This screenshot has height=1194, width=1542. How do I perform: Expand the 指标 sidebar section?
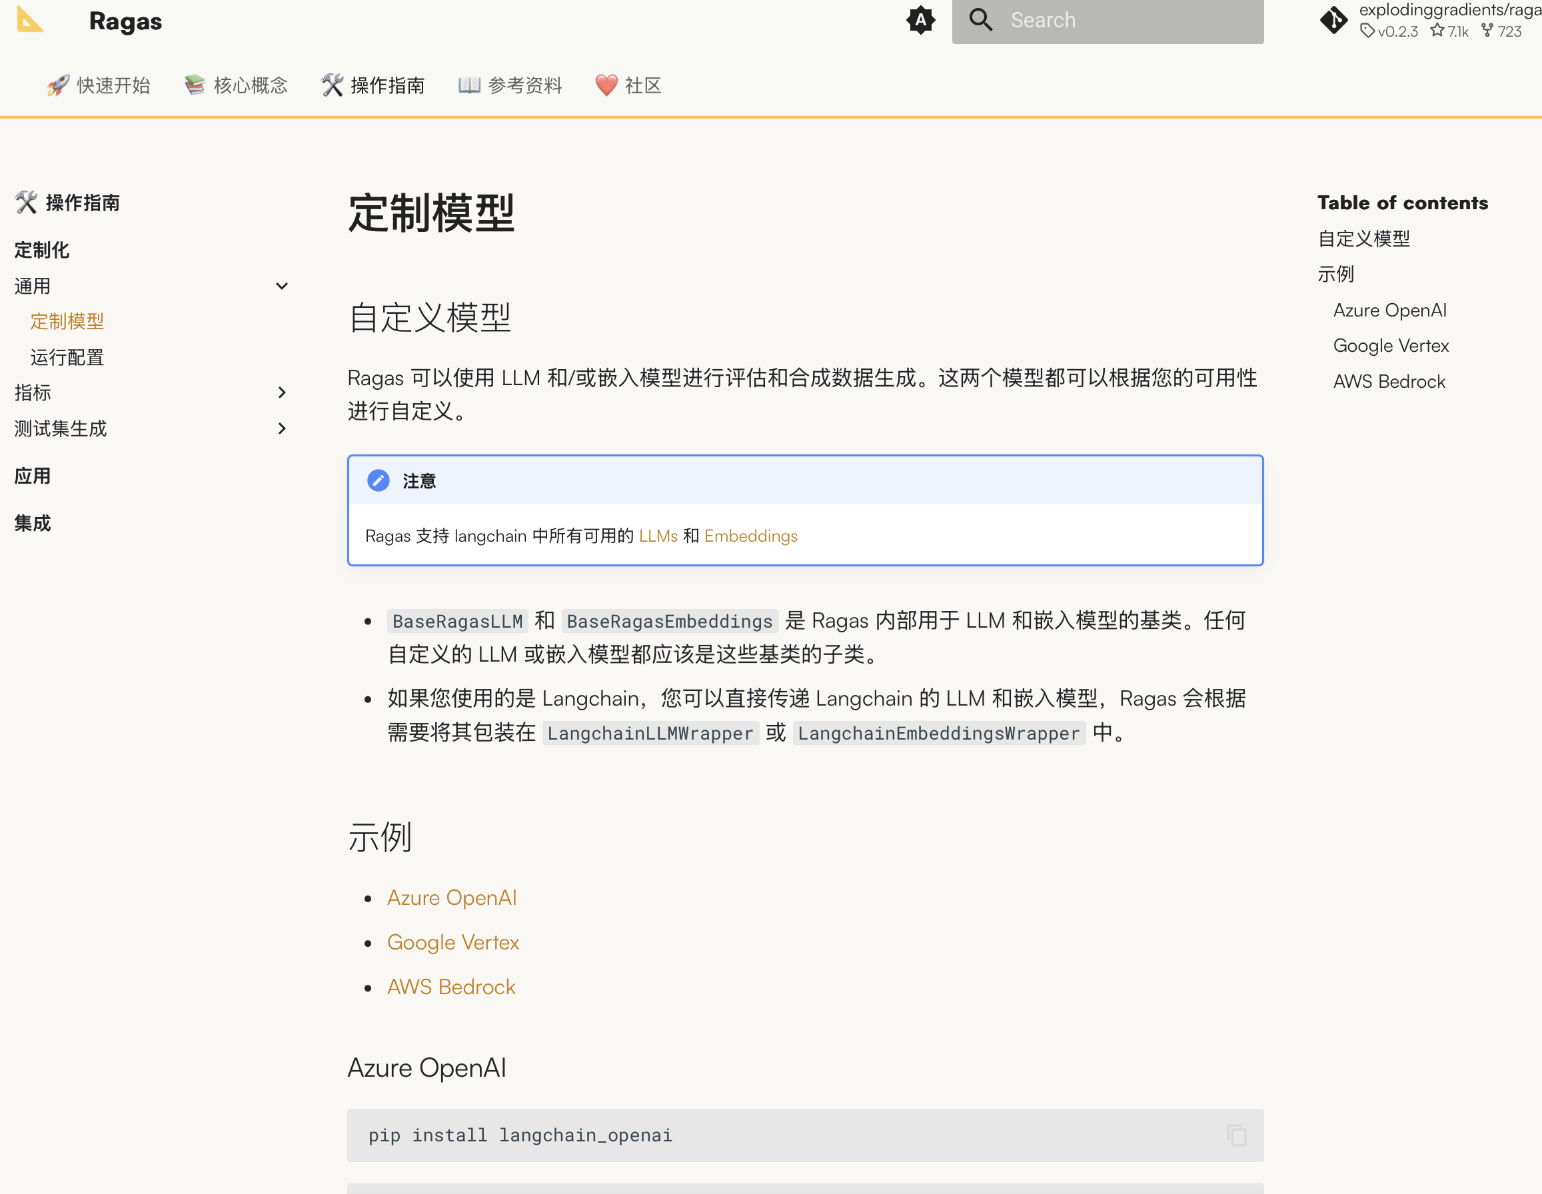click(282, 392)
